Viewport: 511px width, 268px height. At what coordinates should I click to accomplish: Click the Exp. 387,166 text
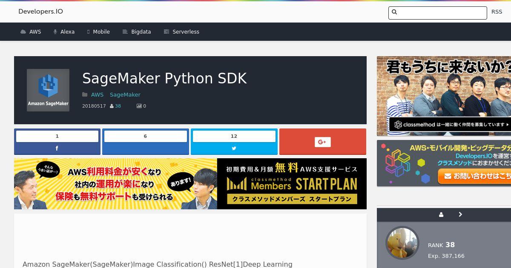tap(446, 256)
